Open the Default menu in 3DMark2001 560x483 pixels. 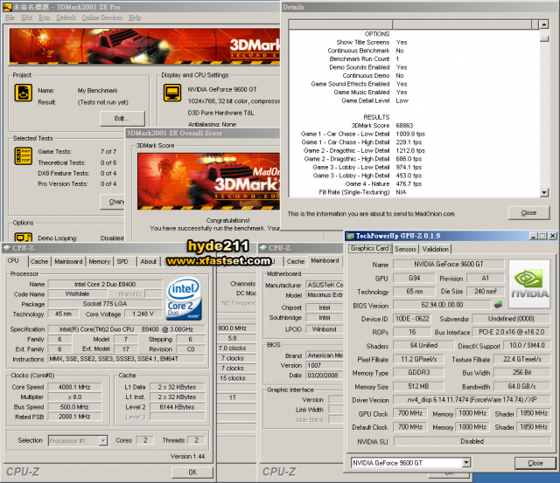click(66, 17)
